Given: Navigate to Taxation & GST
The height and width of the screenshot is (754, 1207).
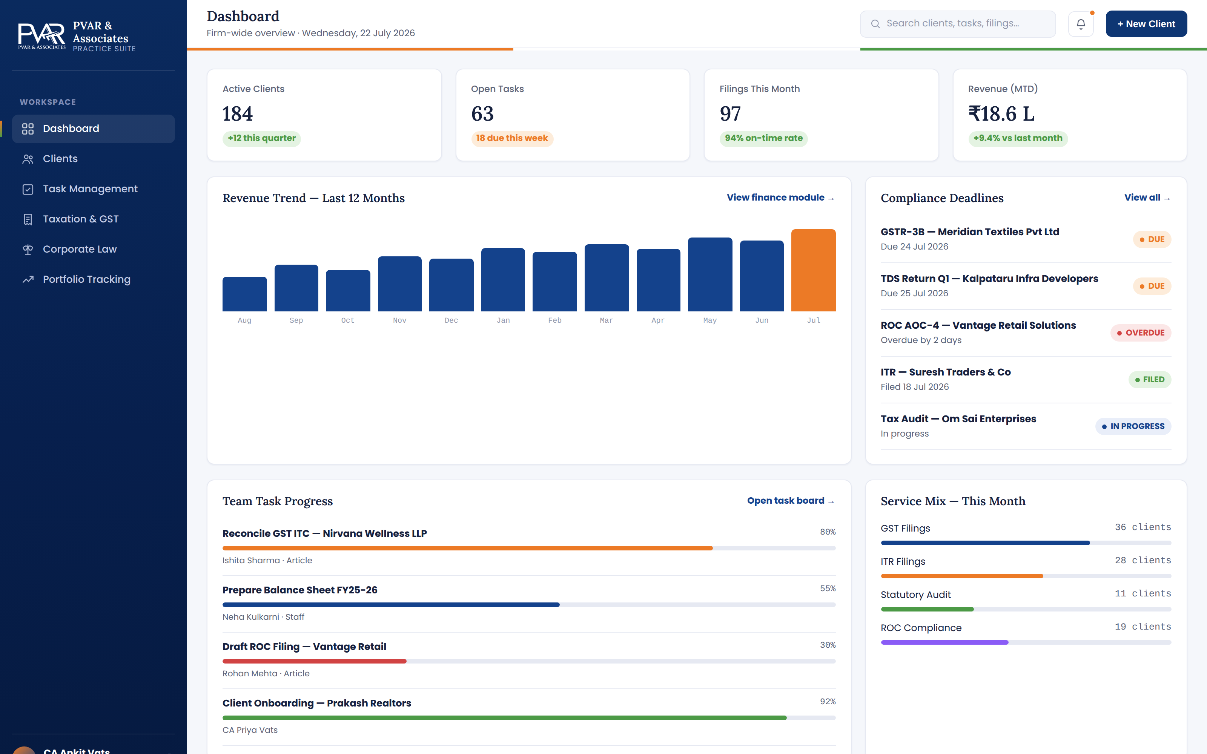Looking at the screenshot, I should pyautogui.click(x=93, y=219).
